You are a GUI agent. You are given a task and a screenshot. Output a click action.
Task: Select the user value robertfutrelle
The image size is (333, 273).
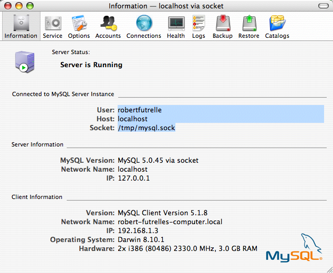(x=140, y=110)
